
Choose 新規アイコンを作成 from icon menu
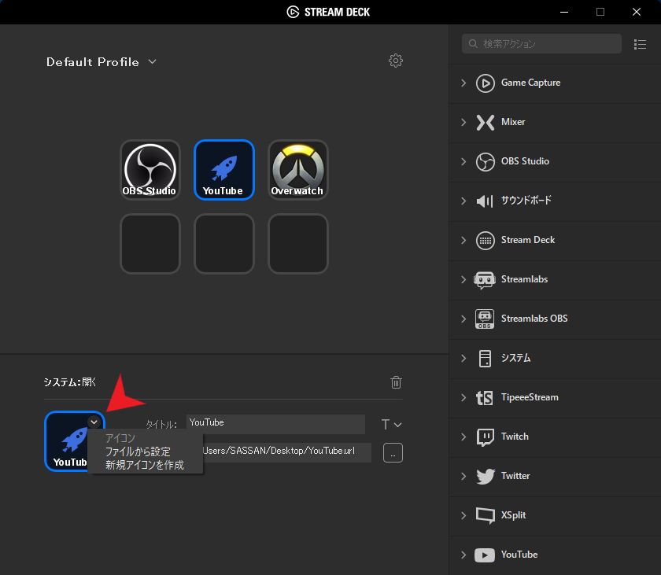[145, 465]
